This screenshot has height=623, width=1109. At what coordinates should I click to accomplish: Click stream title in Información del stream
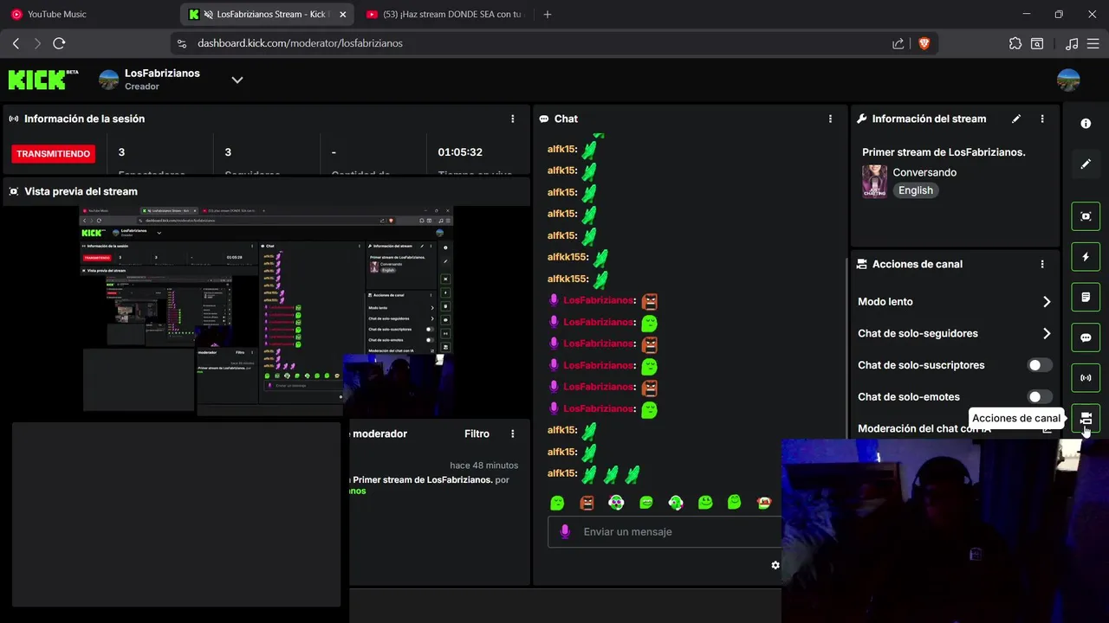[944, 152]
